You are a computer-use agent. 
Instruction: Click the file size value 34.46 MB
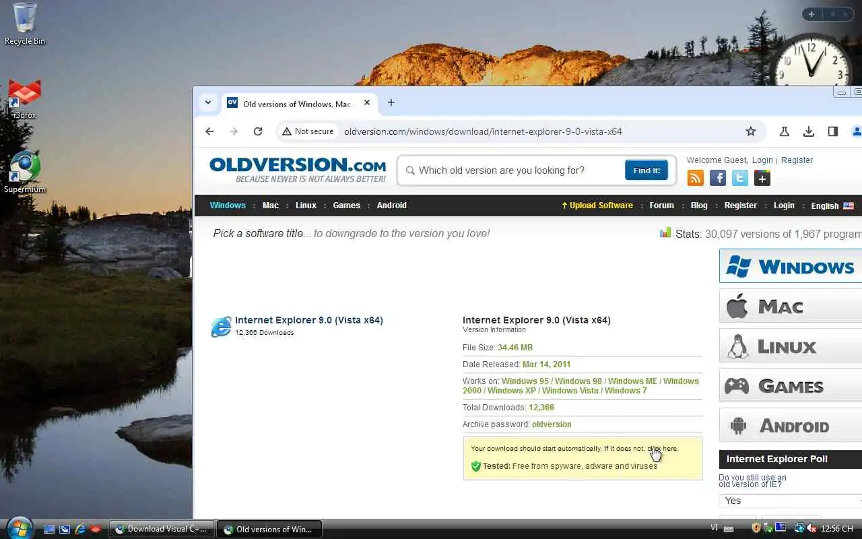click(515, 348)
